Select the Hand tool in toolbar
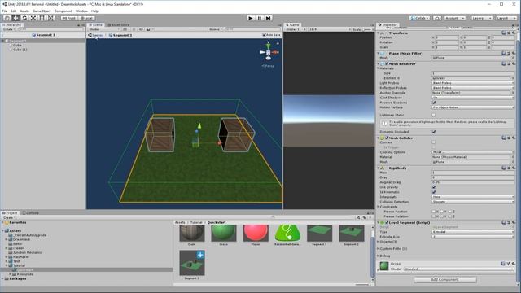Viewport: 521px width, 293px height. click(x=7, y=18)
